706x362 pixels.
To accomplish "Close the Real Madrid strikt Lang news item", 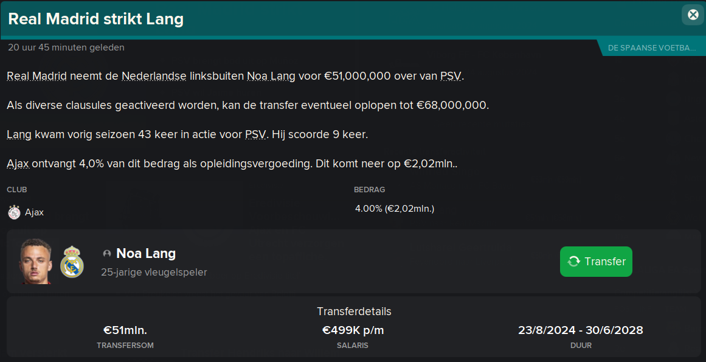I will click(x=693, y=15).
